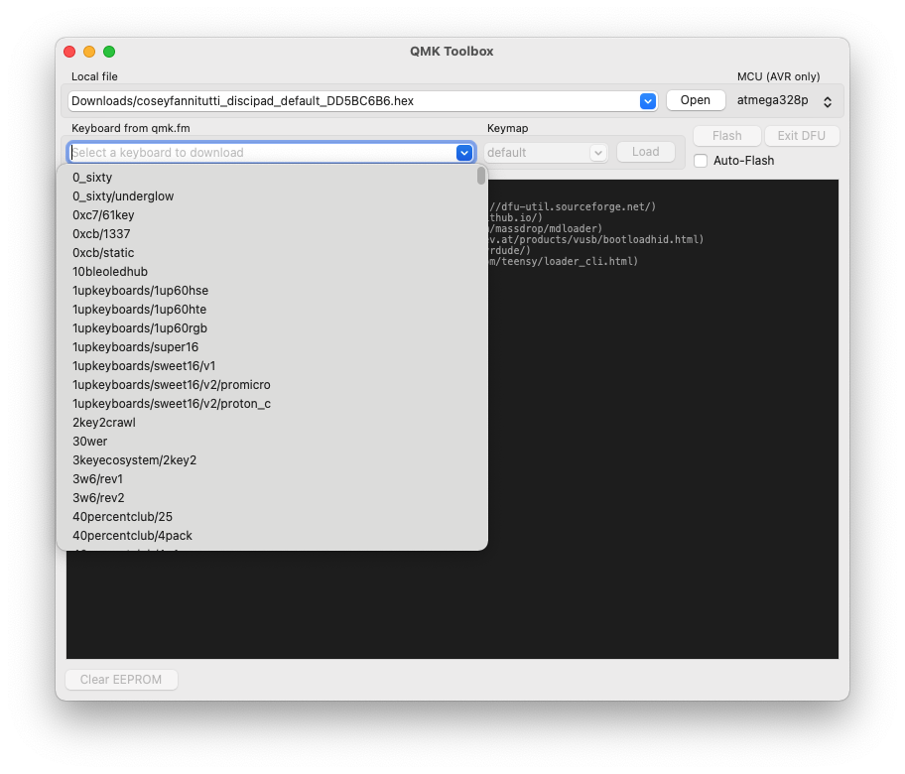Select 2key2crawl keyboard
Viewport: 905px width, 774px height.
point(272,423)
